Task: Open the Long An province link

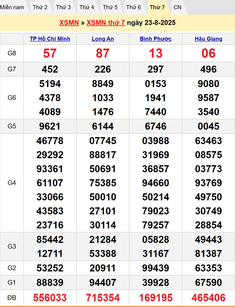Action: (x=103, y=39)
